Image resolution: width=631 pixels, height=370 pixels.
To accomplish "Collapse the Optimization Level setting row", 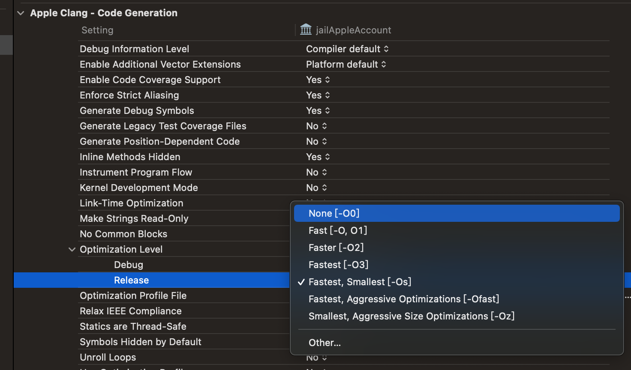I will pos(72,250).
